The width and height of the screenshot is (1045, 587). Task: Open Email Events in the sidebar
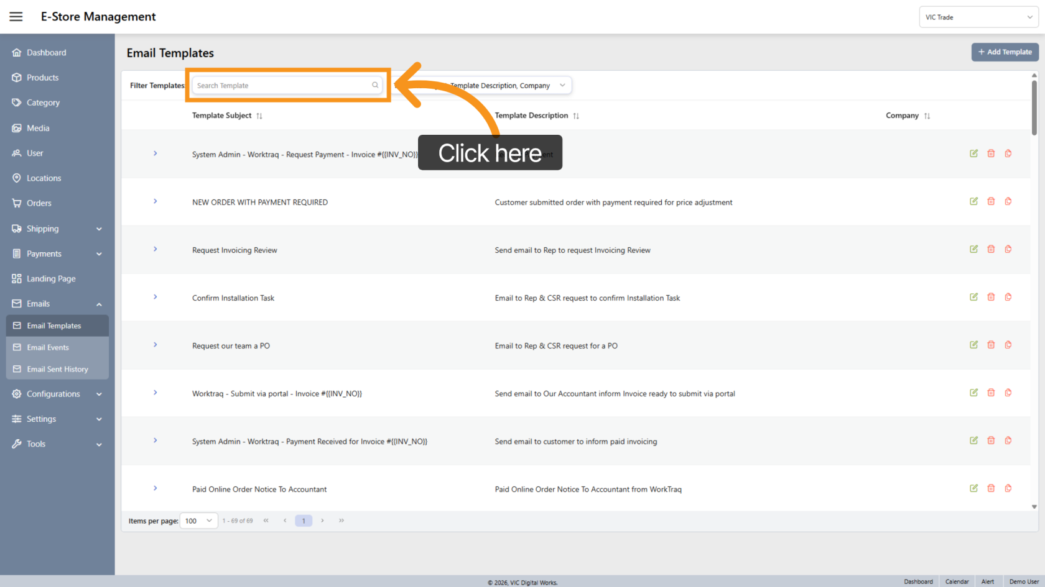click(x=48, y=347)
